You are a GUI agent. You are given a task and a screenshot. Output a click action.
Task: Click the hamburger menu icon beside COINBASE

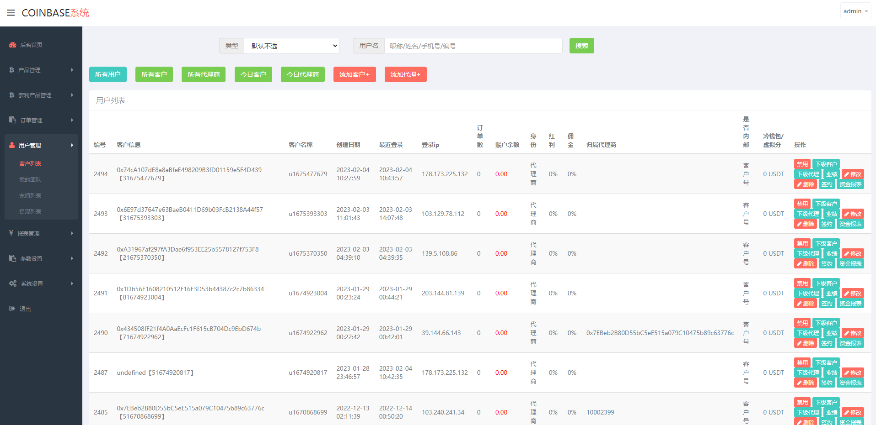tap(11, 13)
